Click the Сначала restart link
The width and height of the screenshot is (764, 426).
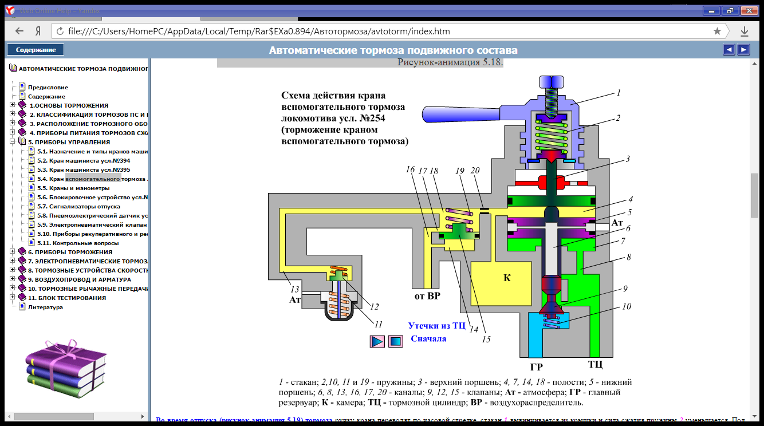click(x=428, y=338)
